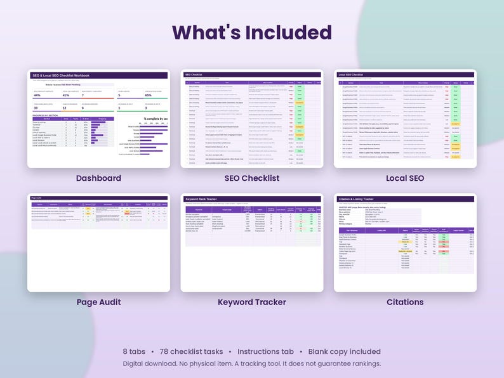Click the "8 tabs" footer text
This screenshot has width=504, height=378.
(134, 351)
